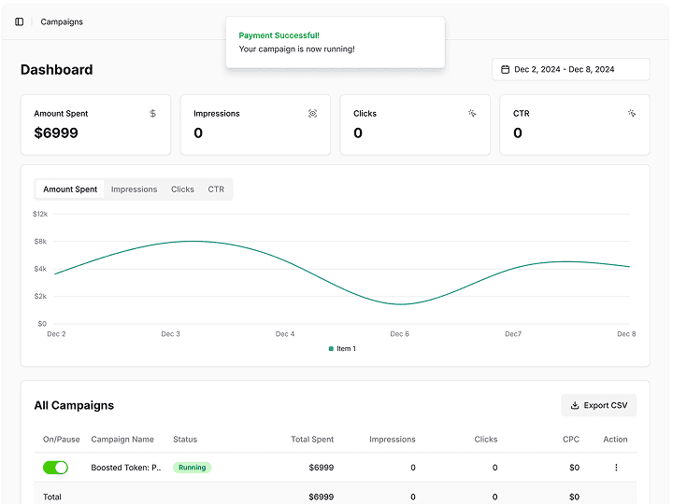Open the Dec 2 - Dec 8 date range
673x504 pixels.
click(x=571, y=69)
